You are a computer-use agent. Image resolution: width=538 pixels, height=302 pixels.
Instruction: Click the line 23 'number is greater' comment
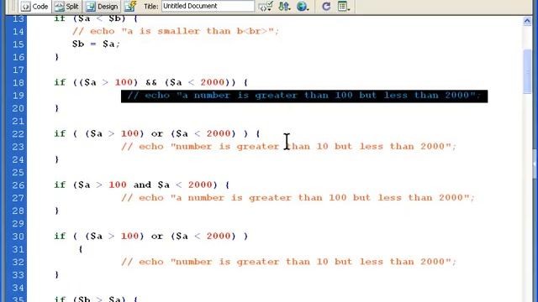pos(289,147)
